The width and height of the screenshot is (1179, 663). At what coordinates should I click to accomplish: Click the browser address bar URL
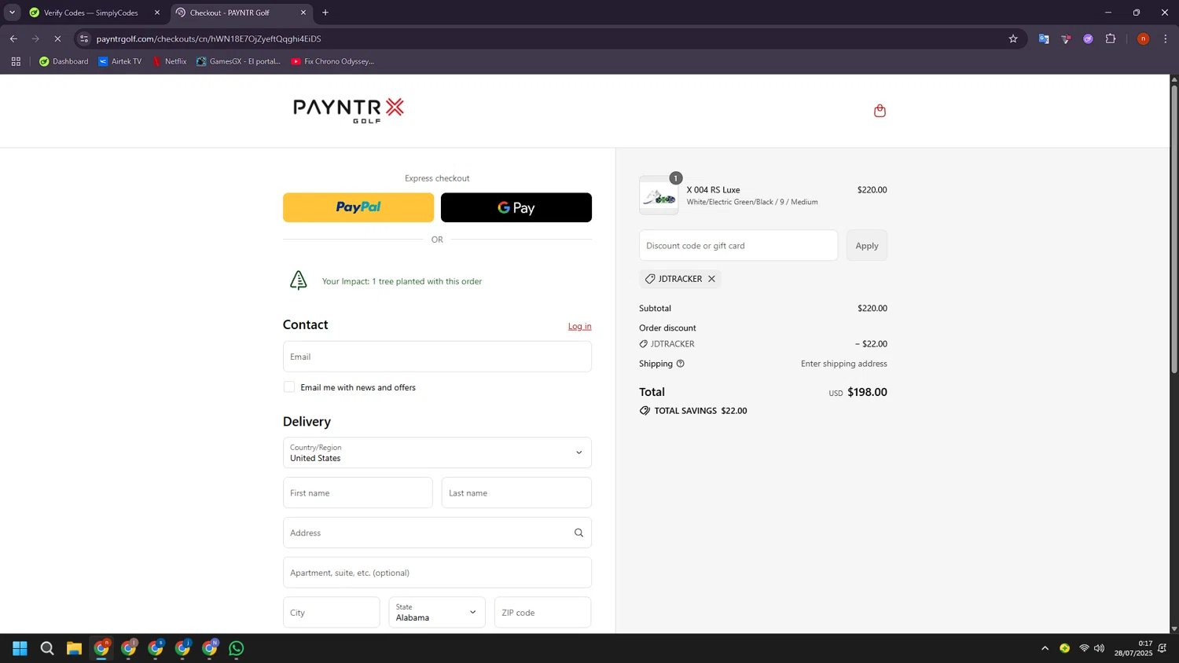tap(208, 38)
